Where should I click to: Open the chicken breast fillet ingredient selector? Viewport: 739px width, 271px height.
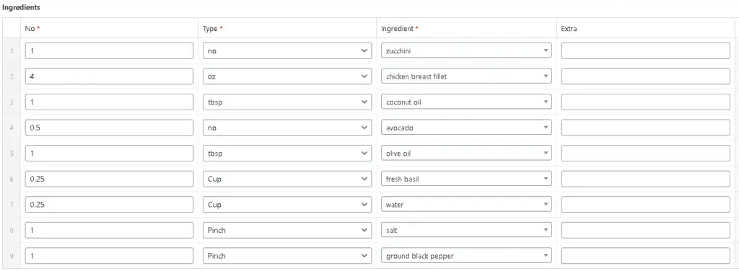466,76
